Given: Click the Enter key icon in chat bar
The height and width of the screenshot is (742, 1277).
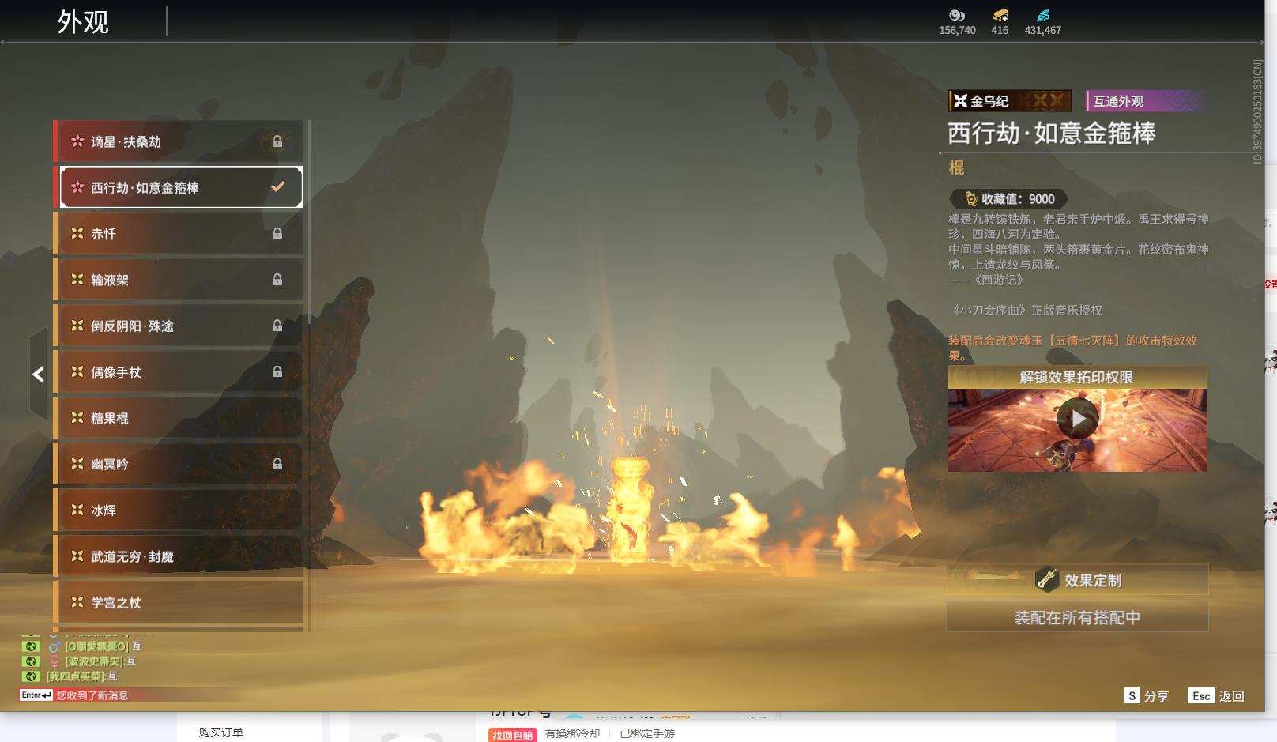Looking at the screenshot, I should (36, 695).
